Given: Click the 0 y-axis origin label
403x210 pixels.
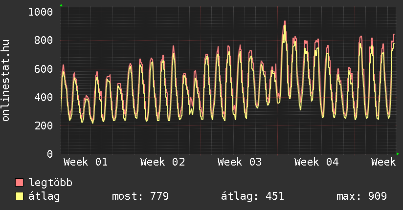Looking at the screenshot, I should point(49,154).
